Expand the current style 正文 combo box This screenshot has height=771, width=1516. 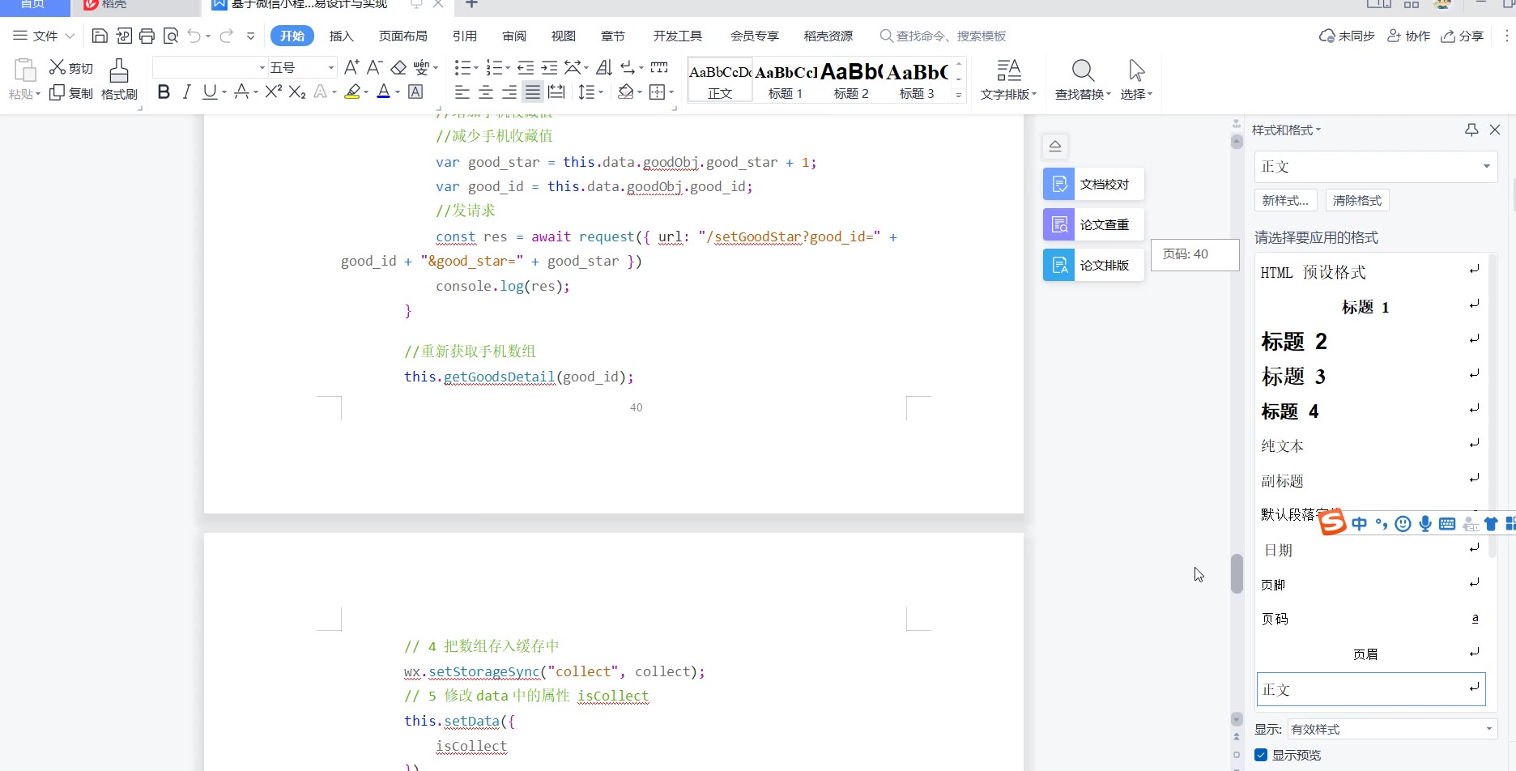[x=1486, y=167]
